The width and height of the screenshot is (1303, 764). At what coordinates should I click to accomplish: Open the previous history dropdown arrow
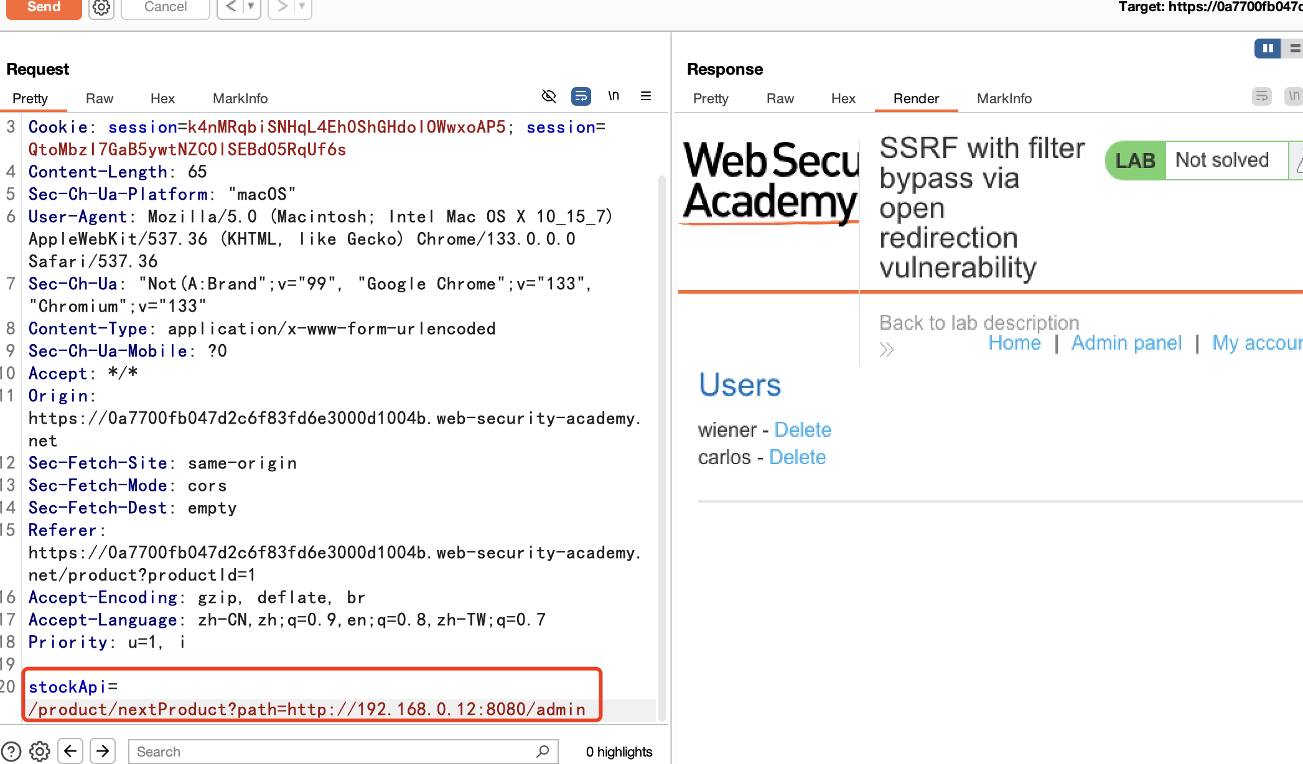[x=251, y=7]
